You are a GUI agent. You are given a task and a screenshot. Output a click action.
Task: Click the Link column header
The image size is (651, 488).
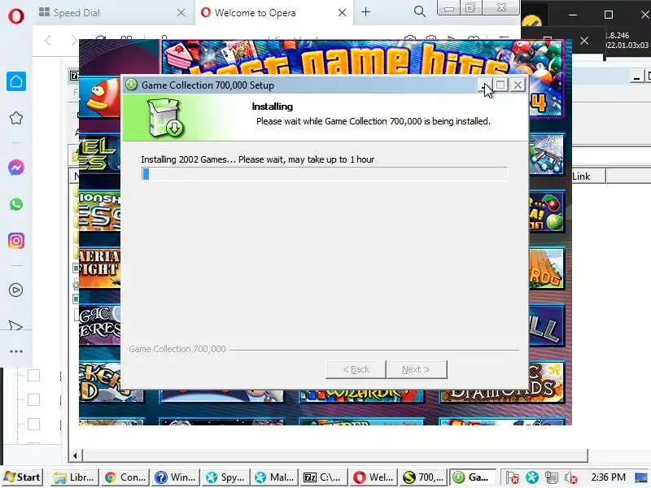(588, 176)
